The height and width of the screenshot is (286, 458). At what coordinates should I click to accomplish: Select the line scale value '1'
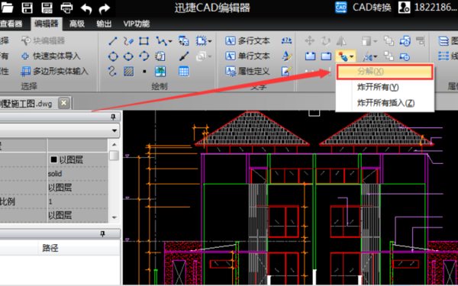50,201
